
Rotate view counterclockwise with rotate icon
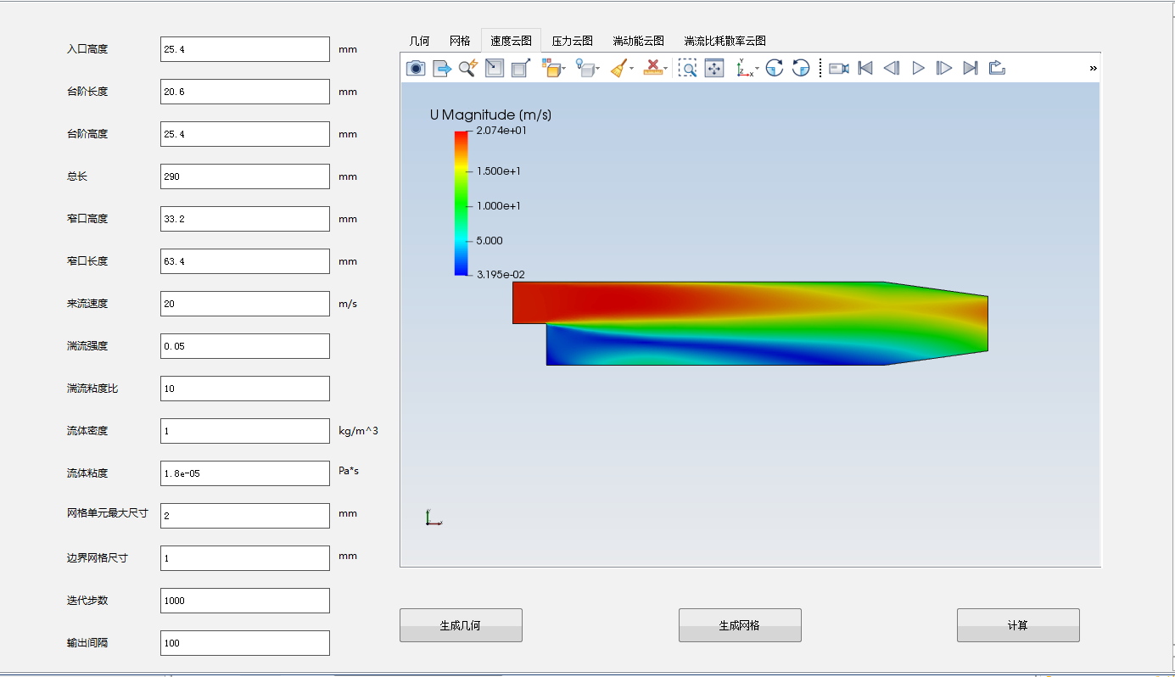pyautogui.click(x=801, y=68)
